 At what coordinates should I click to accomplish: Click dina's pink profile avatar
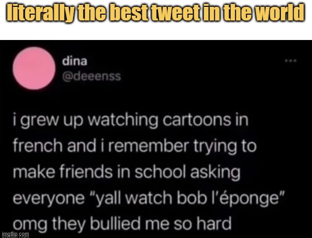[34, 68]
